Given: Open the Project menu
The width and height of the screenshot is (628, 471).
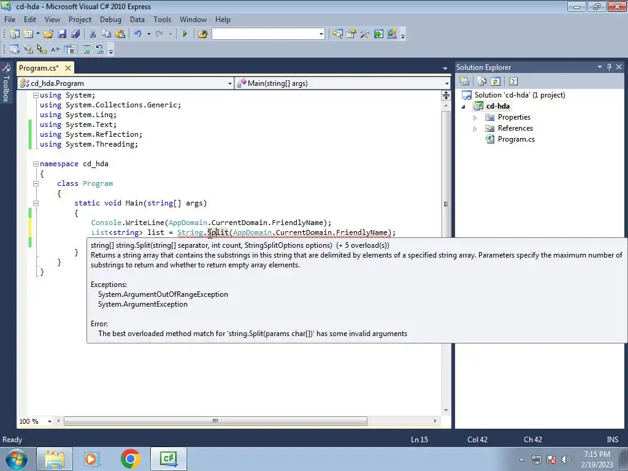Looking at the screenshot, I should point(80,19).
